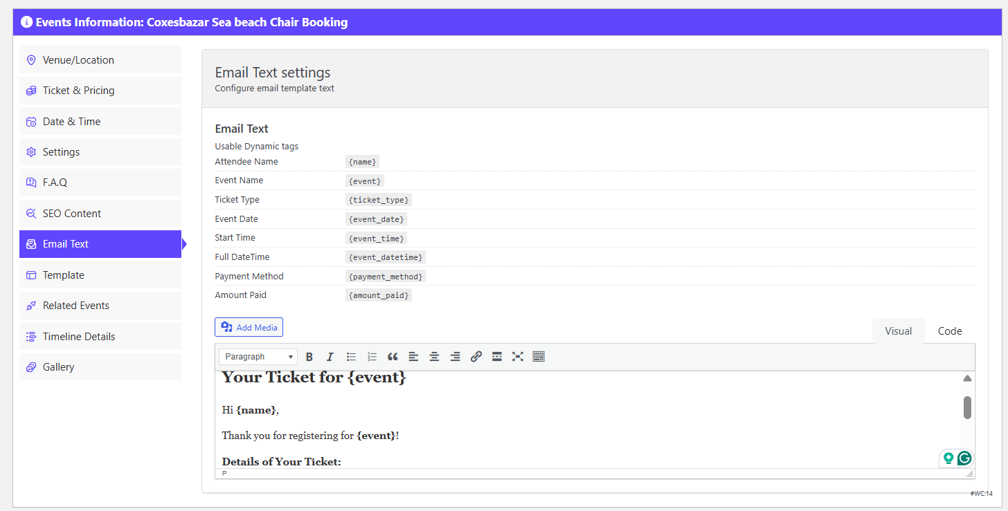This screenshot has height=511, width=1008.
Task: Align text to center
Action: (x=434, y=357)
